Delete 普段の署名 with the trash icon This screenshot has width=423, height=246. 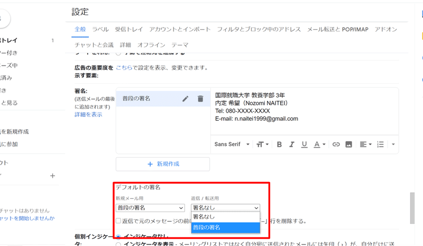(x=200, y=99)
